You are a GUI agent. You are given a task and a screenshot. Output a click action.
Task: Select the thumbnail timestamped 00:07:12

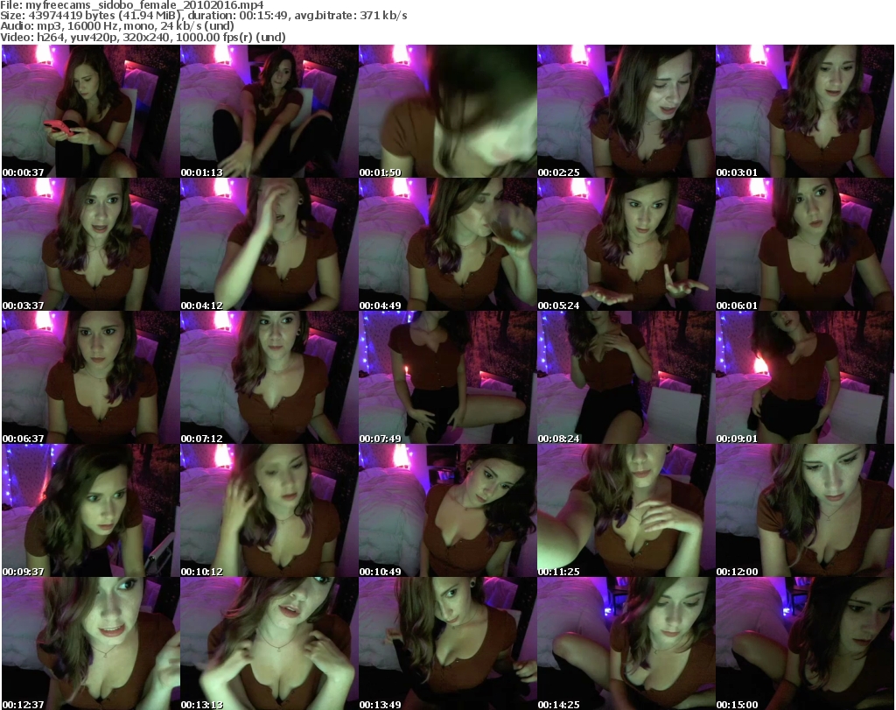[x=269, y=378]
